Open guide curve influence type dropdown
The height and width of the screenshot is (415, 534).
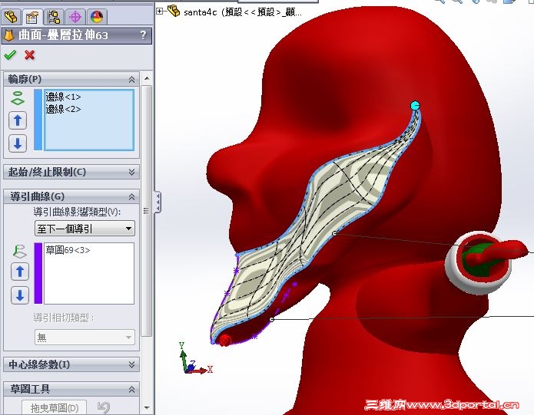pos(85,229)
